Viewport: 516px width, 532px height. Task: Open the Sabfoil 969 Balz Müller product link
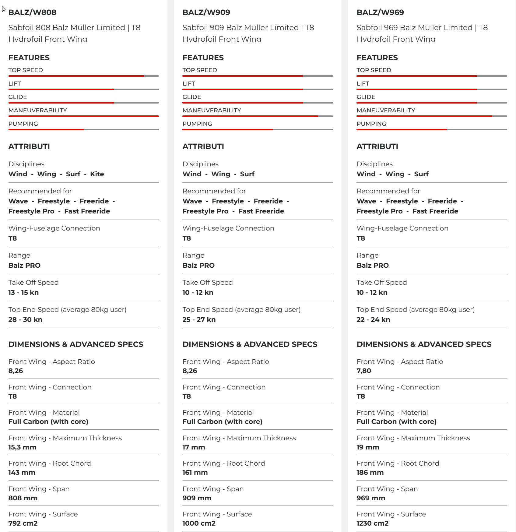point(422,33)
